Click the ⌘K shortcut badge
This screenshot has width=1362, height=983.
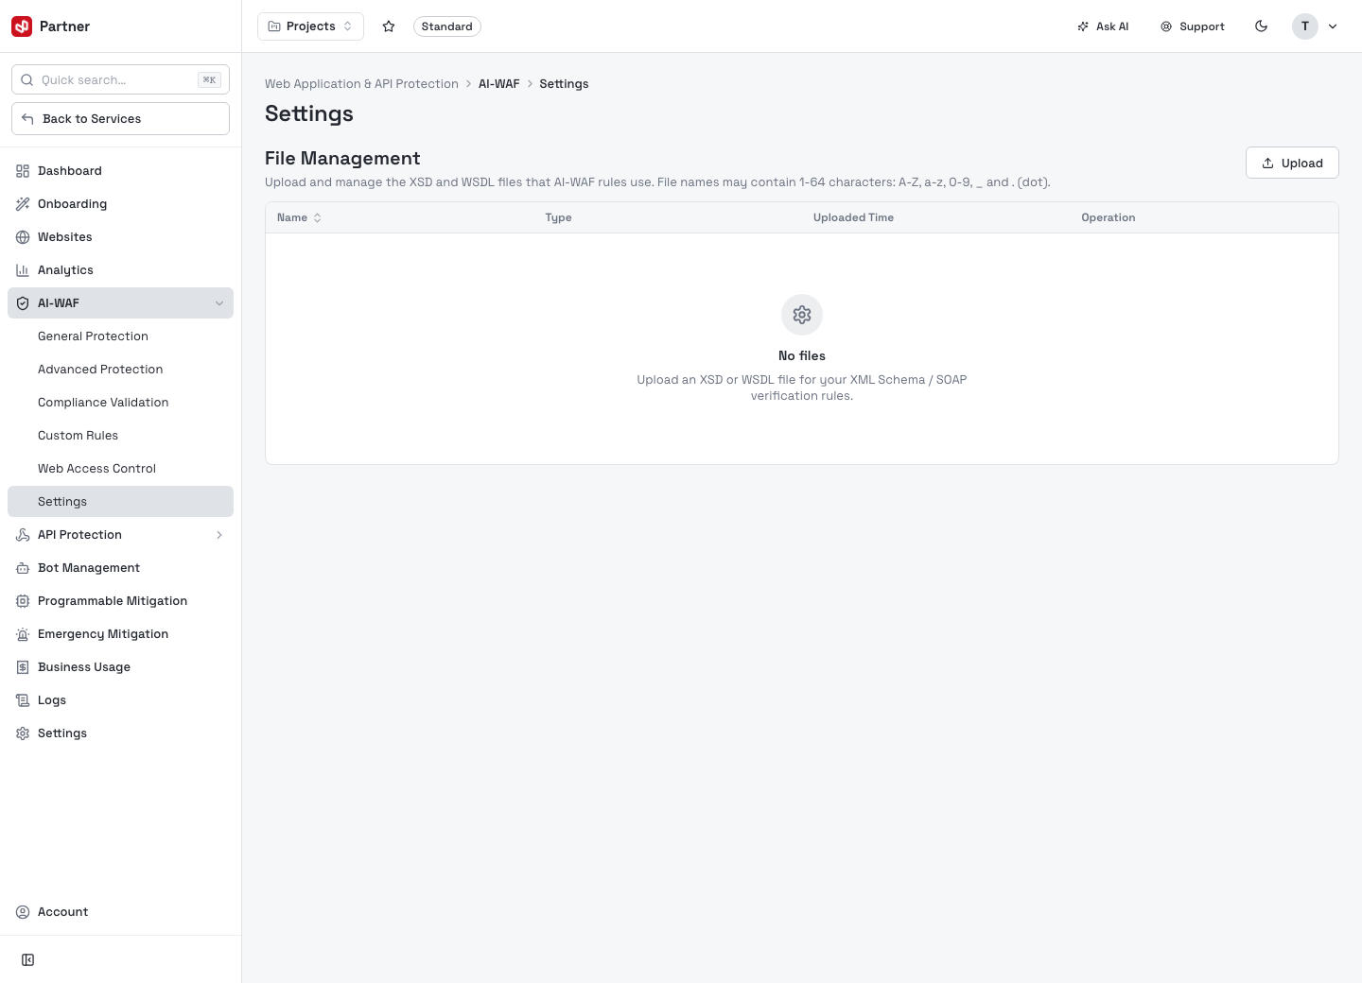209,80
